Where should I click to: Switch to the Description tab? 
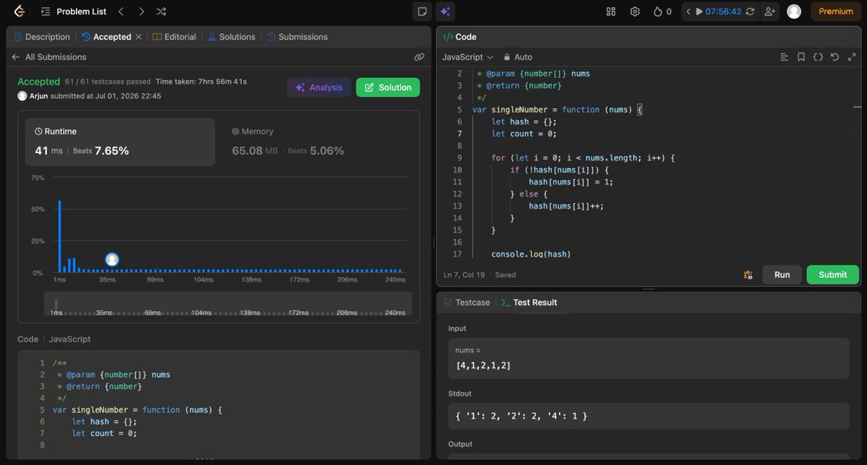(42, 37)
